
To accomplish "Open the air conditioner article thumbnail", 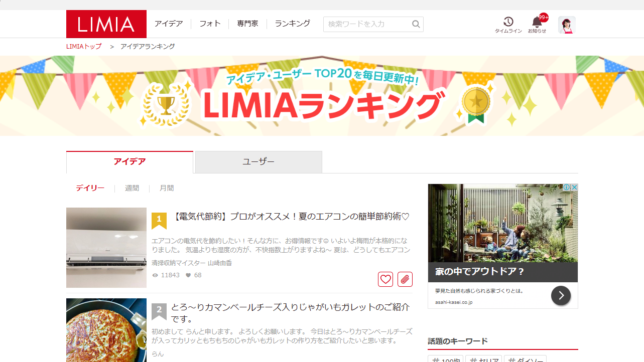I will (x=106, y=248).
